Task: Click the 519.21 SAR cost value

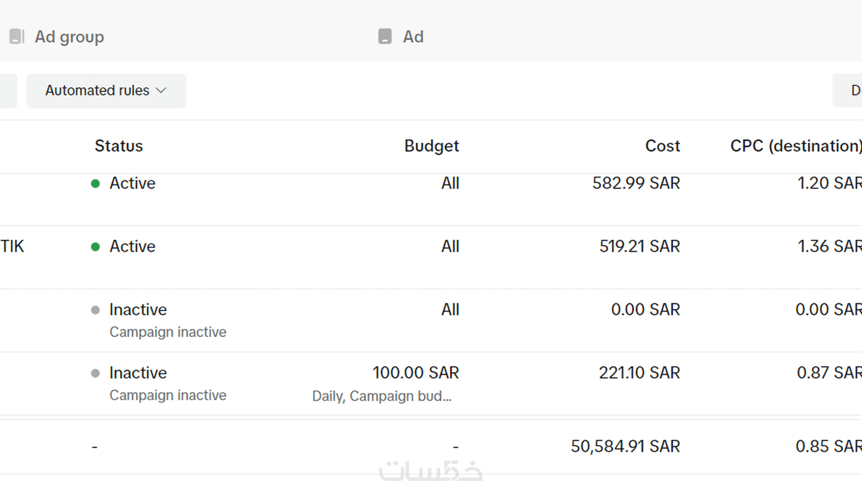Action: coord(639,247)
